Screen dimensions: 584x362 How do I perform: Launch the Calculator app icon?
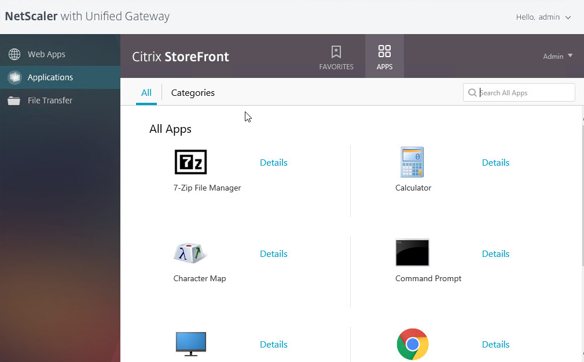[412, 162]
